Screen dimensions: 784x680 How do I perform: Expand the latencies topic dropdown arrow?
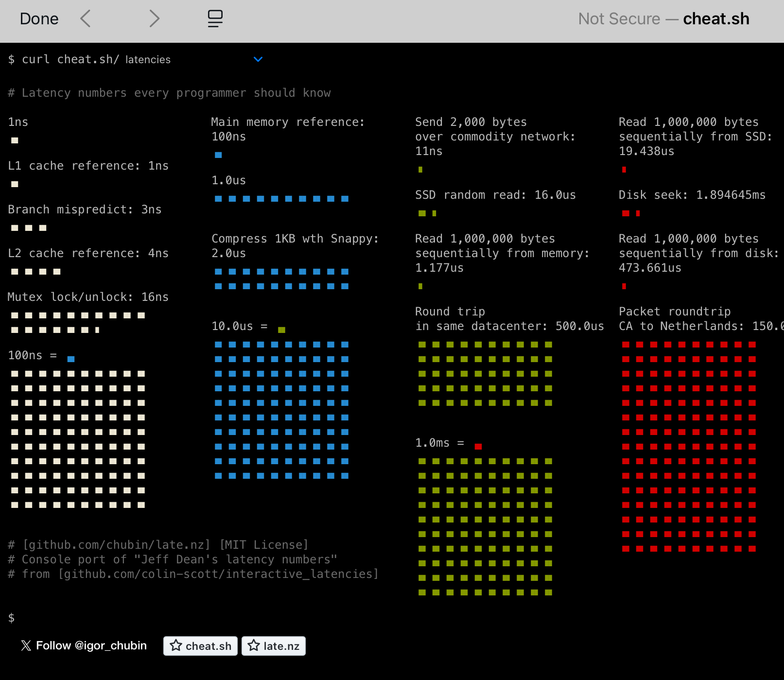click(258, 59)
